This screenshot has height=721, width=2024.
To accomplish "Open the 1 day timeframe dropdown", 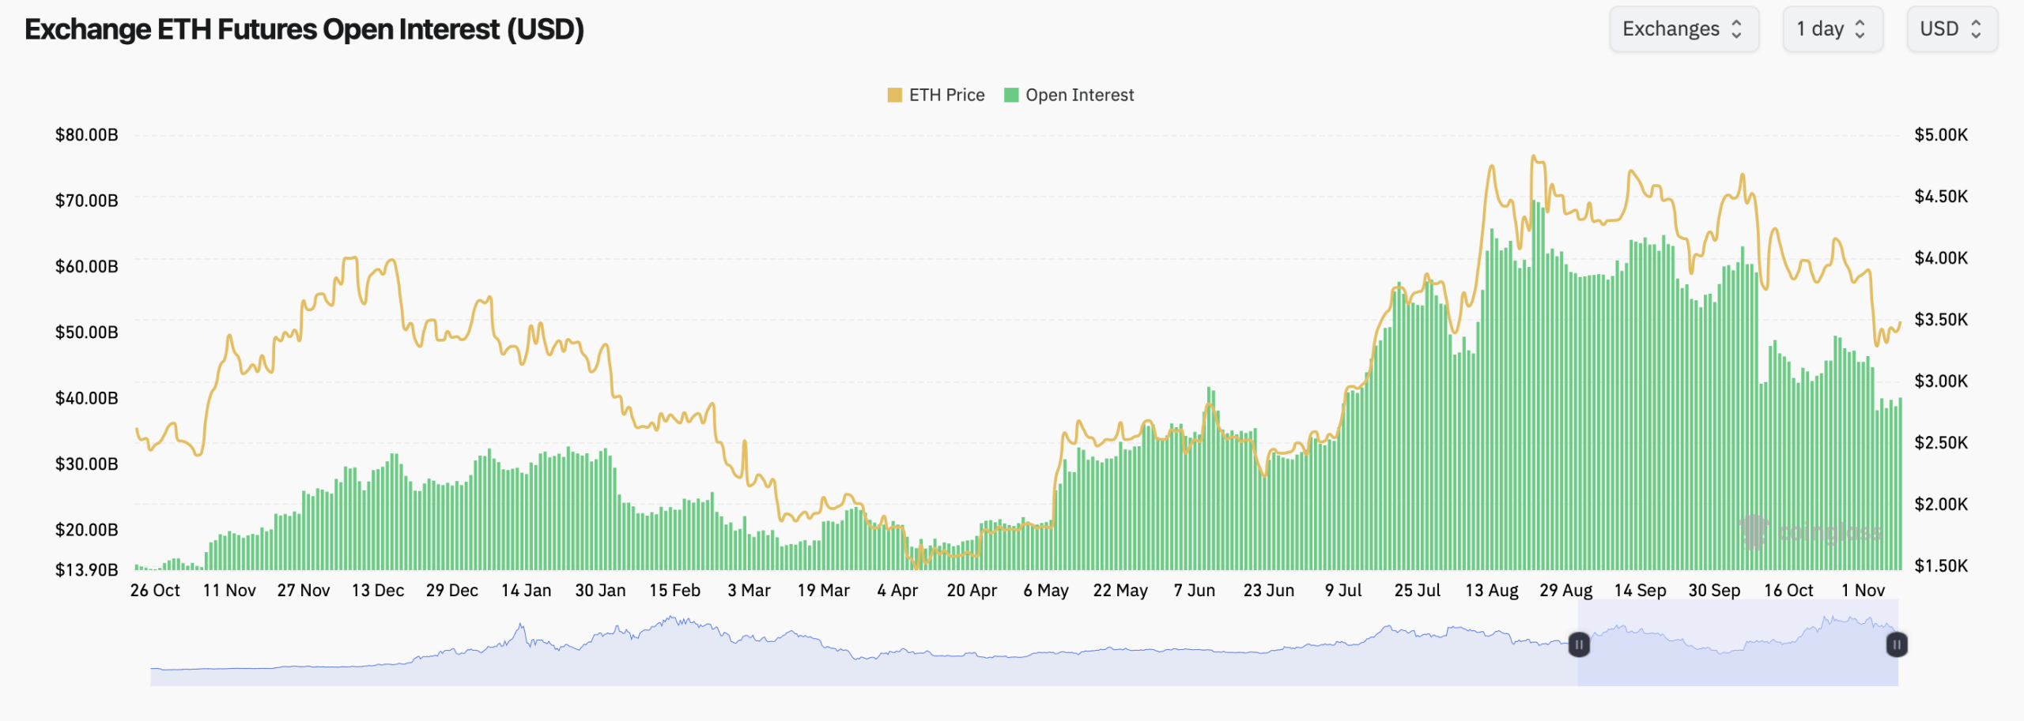I will pos(1832,28).
